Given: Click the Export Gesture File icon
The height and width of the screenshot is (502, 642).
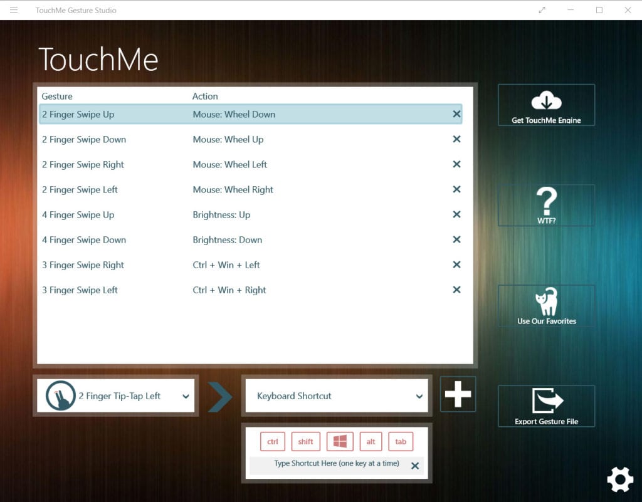Looking at the screenshot, I should click(x=546, y=402).
